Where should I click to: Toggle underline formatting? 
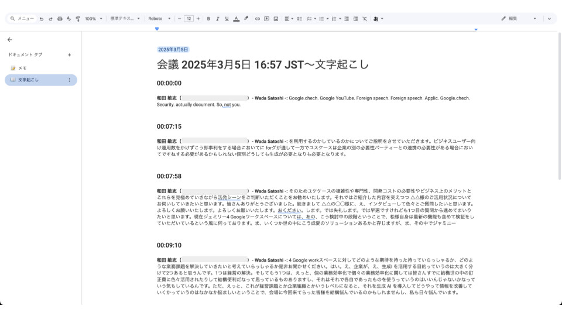tap(227, 19)
